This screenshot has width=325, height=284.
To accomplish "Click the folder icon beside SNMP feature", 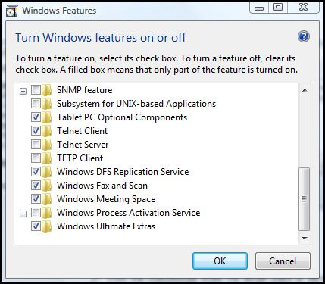I will pos(47,90).
